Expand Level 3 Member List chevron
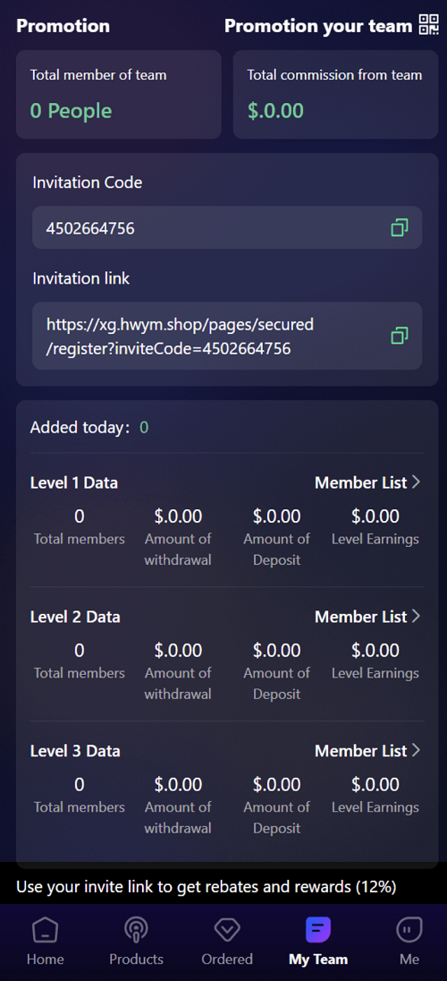Viewport: 447px width, 981px height. click(x=417, y=750)
